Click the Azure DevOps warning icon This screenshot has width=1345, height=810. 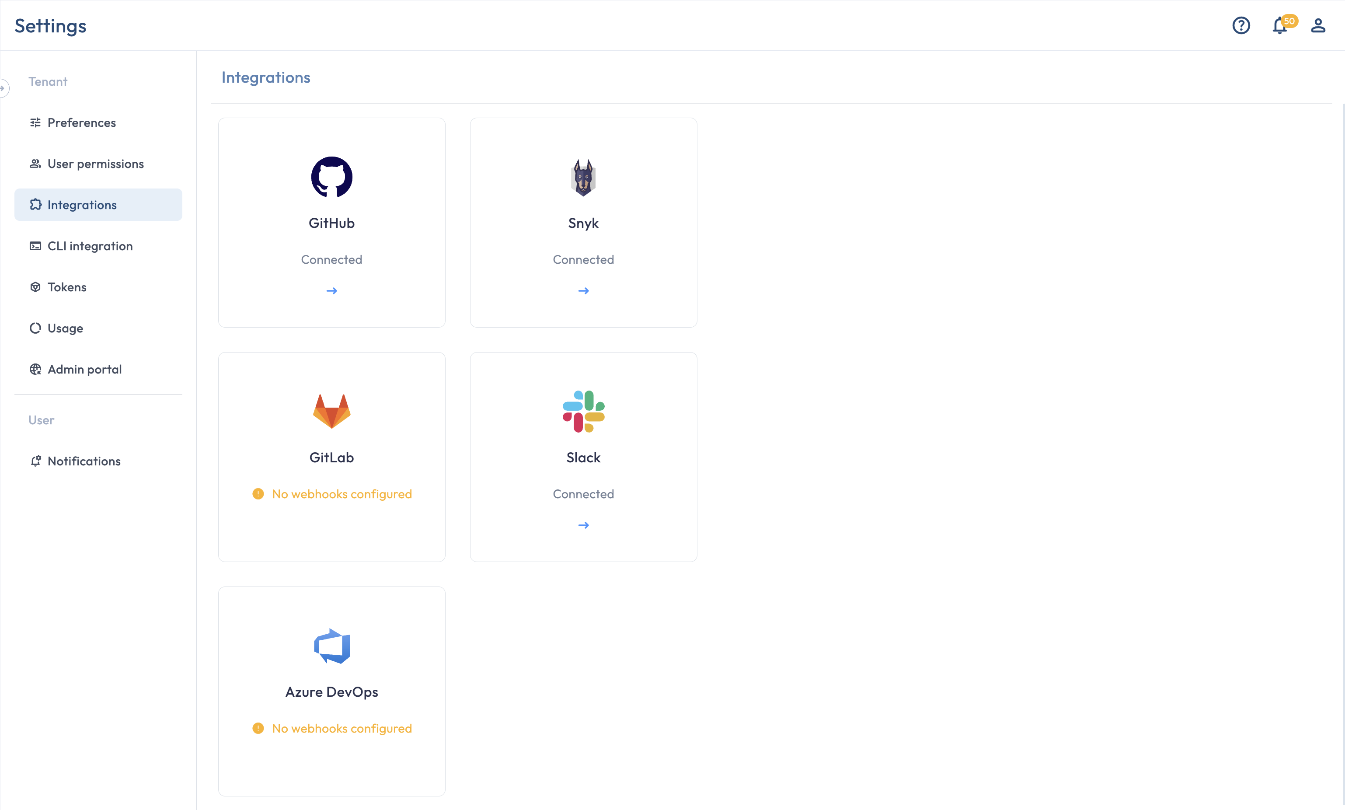[x=258, y=728]
